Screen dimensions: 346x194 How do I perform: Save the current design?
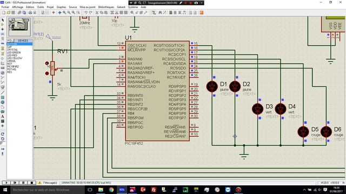pos(13,13)
